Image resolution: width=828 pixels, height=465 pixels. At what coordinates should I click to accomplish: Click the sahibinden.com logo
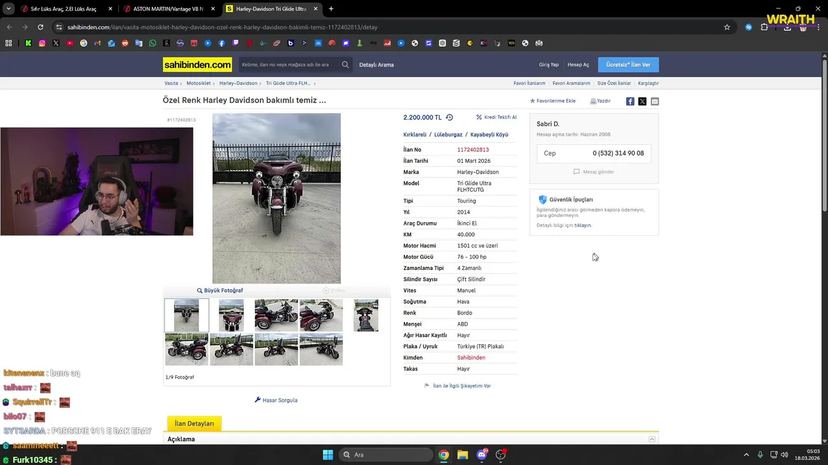point(197,65)
